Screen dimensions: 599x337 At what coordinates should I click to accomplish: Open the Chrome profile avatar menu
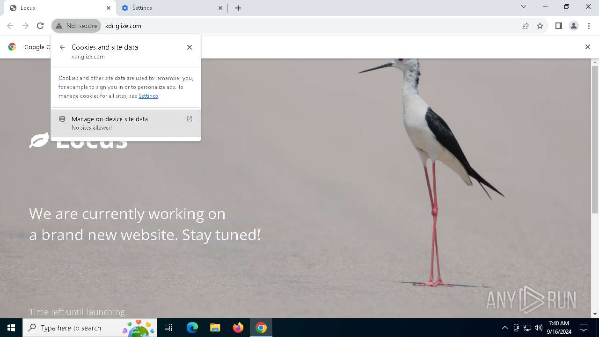tap(574, 26)
